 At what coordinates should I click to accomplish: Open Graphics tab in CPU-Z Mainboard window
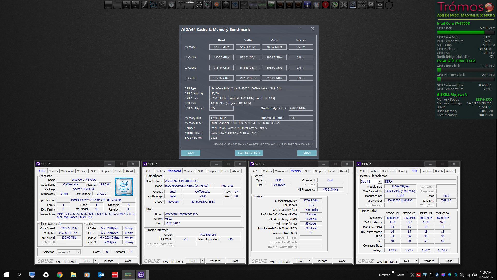(213, 171)
